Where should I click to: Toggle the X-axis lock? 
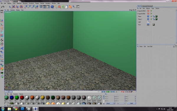(26, 7)
